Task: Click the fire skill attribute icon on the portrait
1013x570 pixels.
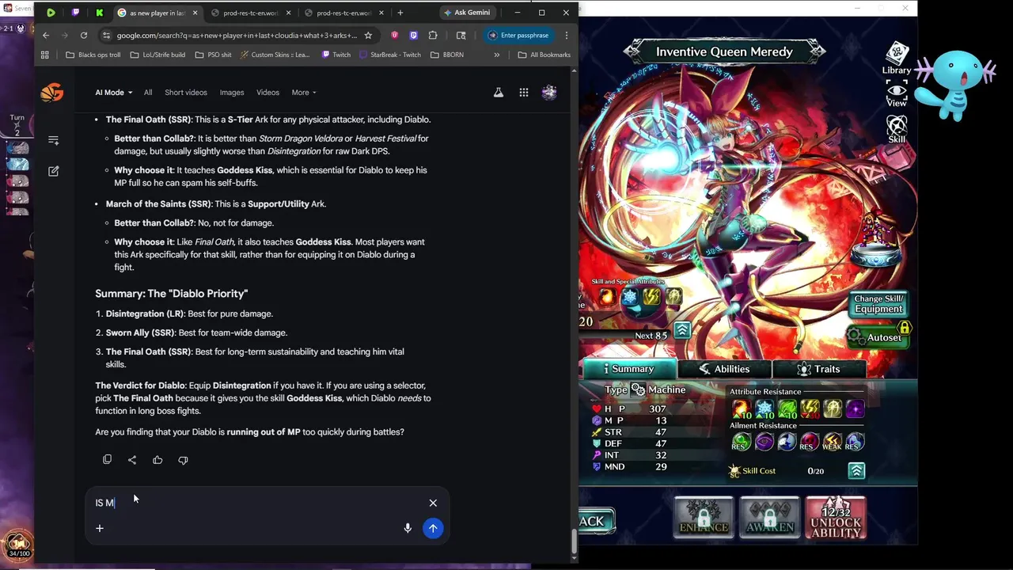Action: [x=607, y=297]
